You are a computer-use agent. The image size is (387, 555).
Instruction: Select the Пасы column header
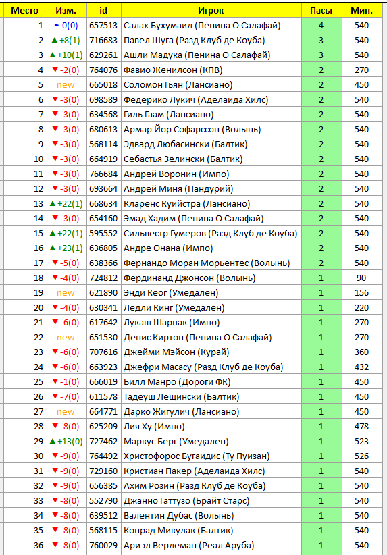pos(321,10)
